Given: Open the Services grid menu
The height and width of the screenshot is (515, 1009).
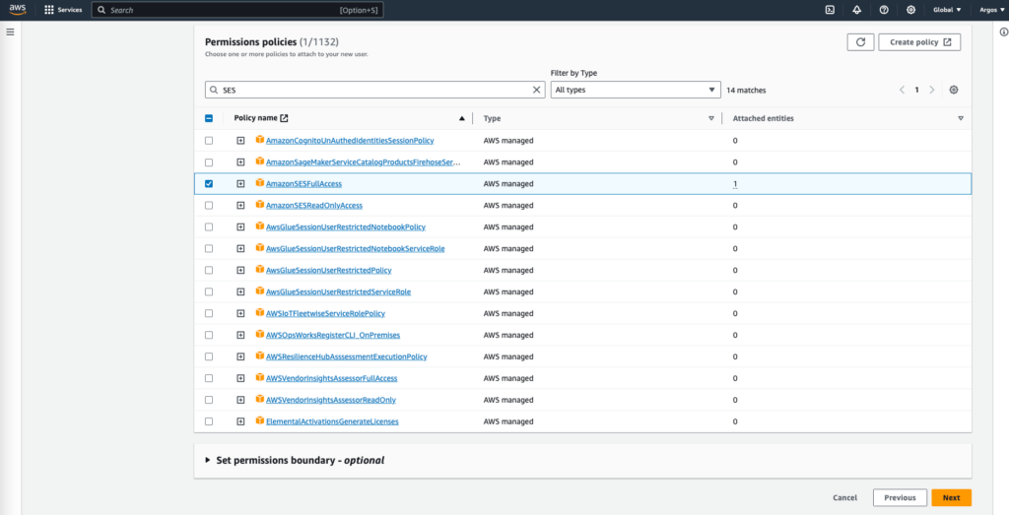Looking at the screenshot, I should [63, 10].
